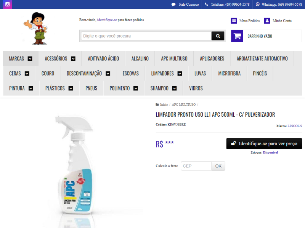The height and width of the screenshot is (228, 305).
Task: Click the Telefone phone icon
Action: point(206,4)
